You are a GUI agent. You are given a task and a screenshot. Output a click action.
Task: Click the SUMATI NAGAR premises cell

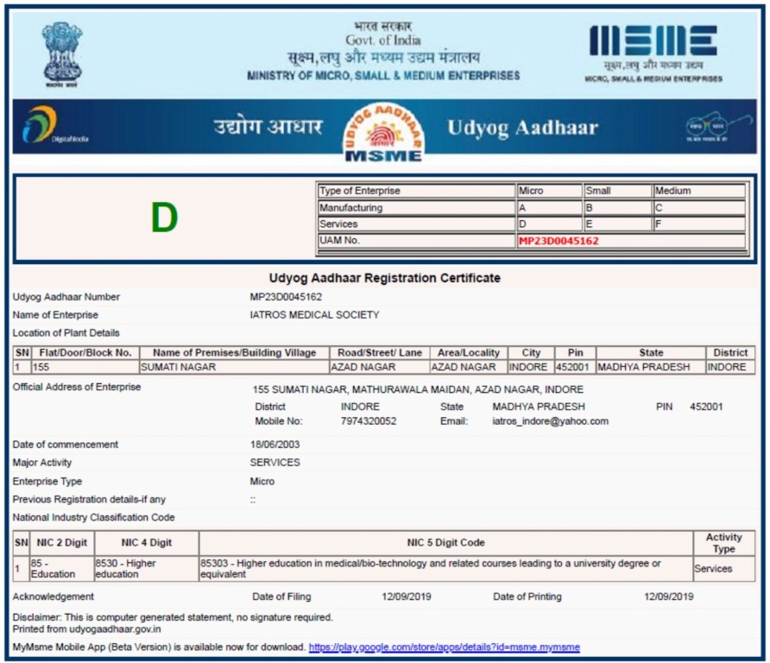[x=233, y=367]
